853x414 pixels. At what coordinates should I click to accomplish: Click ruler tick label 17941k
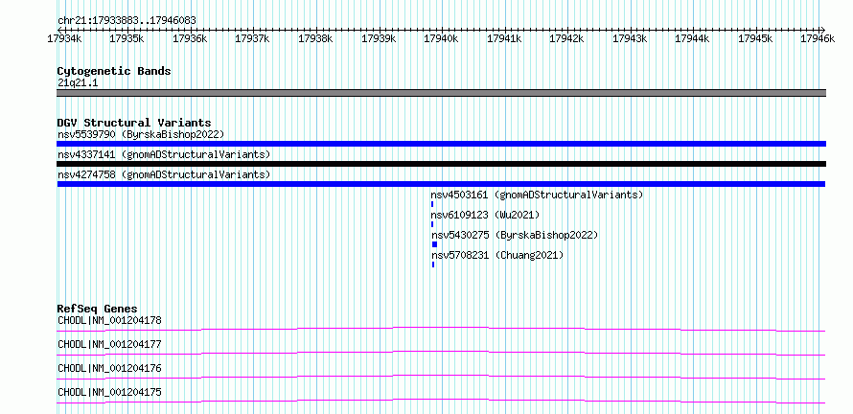click(x=504, y=38)
